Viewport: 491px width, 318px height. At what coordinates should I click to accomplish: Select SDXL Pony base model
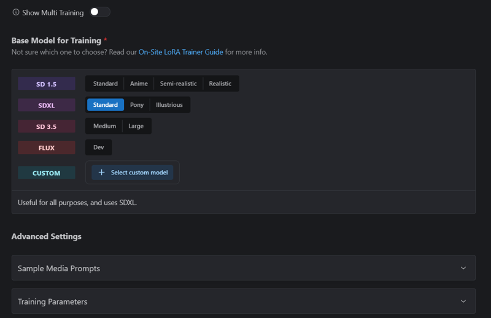pos(137,104)
